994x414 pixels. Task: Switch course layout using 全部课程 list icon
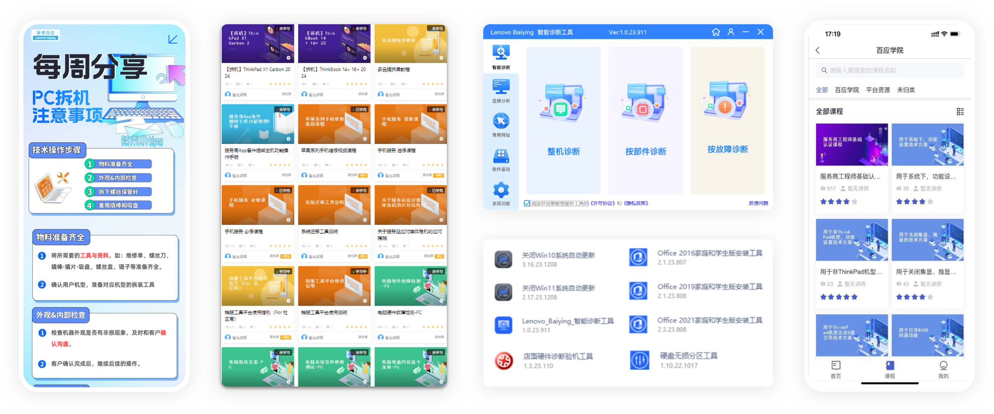960,112
